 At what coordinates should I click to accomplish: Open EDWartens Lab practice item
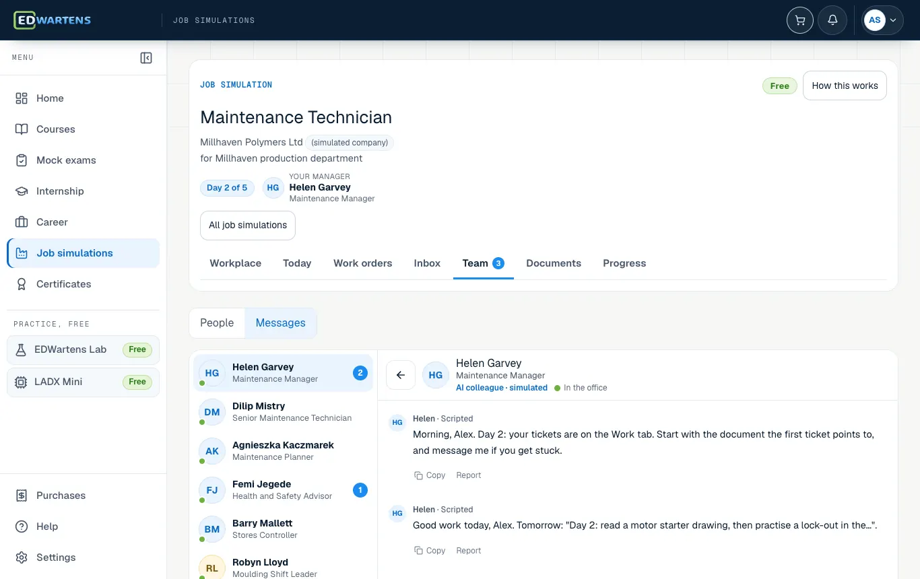pos(84,349)
